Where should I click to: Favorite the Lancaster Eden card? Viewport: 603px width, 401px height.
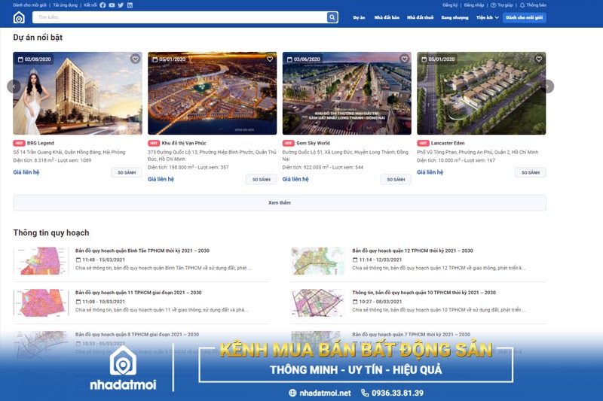539,59
